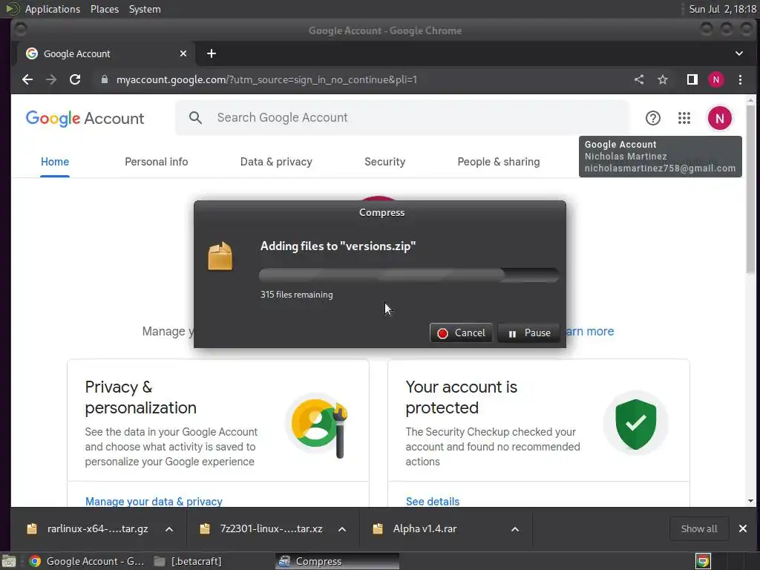Click 'Show all' downloads button
The image size is (760, 570).
(x=699, y=528)
